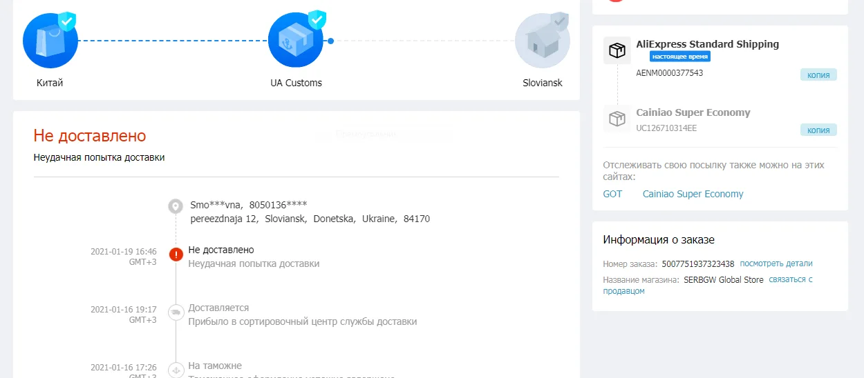
Task: Click the UA Customs package icon
Action: pyautogui.click(x=296, y=40)
